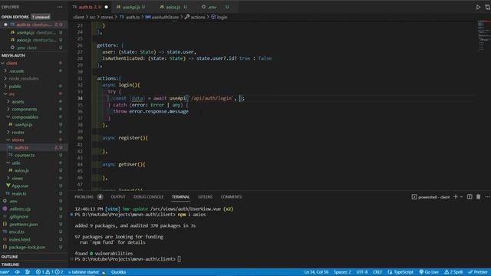Collapse the MEVN-AUTH workspace section
491x276 pixels.
tap(13, 55)
